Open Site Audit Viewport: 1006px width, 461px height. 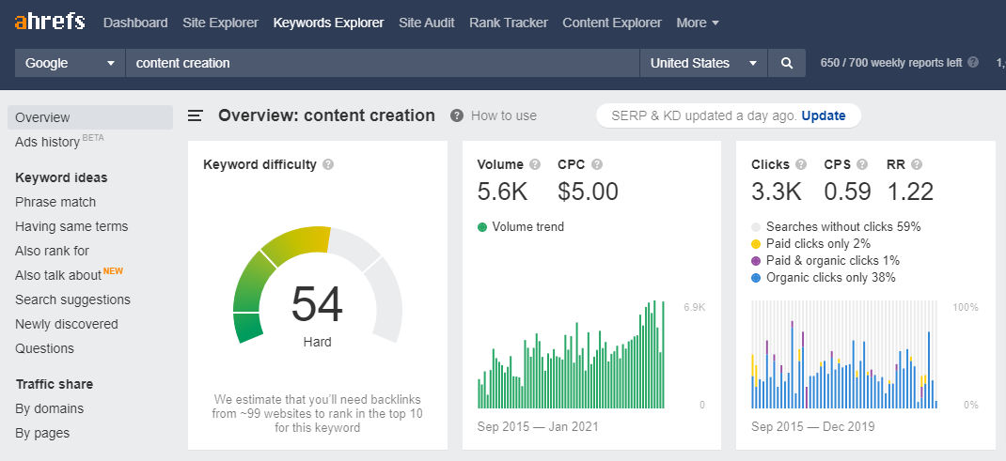click(427, 23)
